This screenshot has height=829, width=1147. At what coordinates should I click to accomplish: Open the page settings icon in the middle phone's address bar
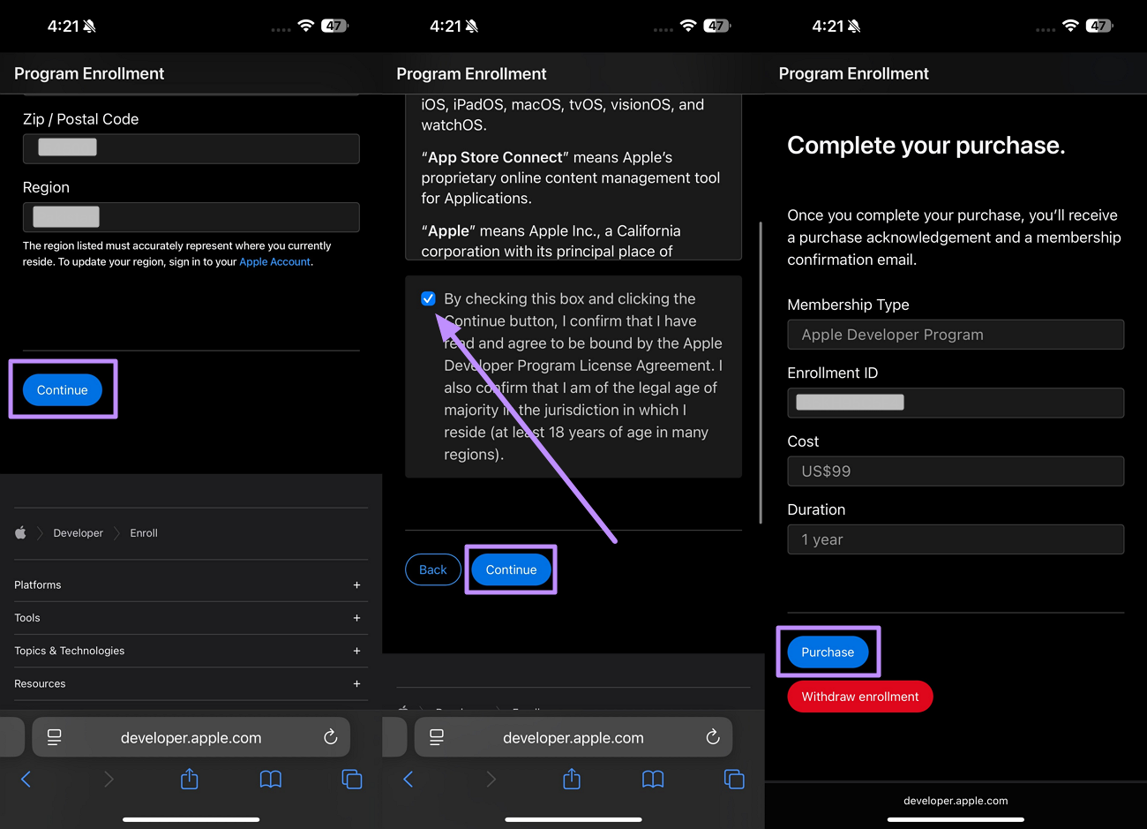click(436, 737)
